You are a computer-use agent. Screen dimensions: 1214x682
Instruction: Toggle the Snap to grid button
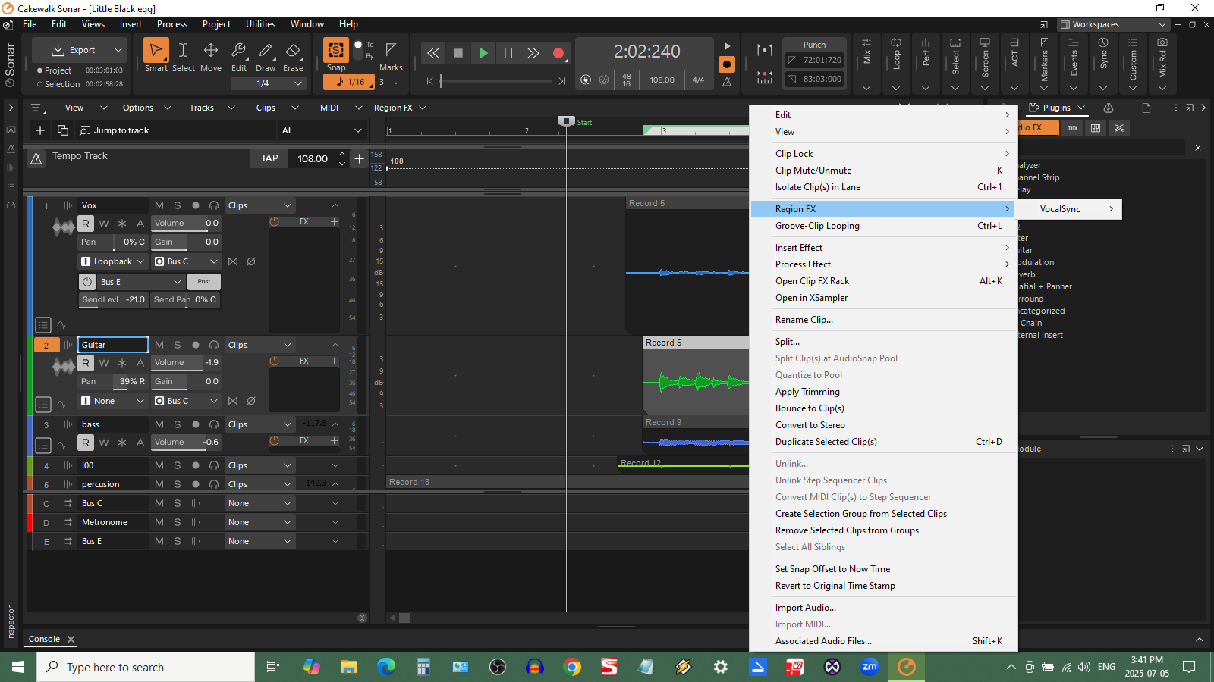point(335,50)
